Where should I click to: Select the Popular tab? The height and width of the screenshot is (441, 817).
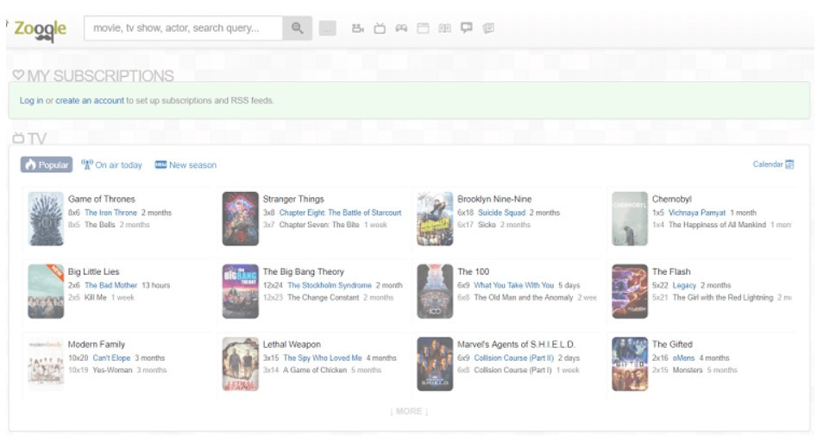47,165
